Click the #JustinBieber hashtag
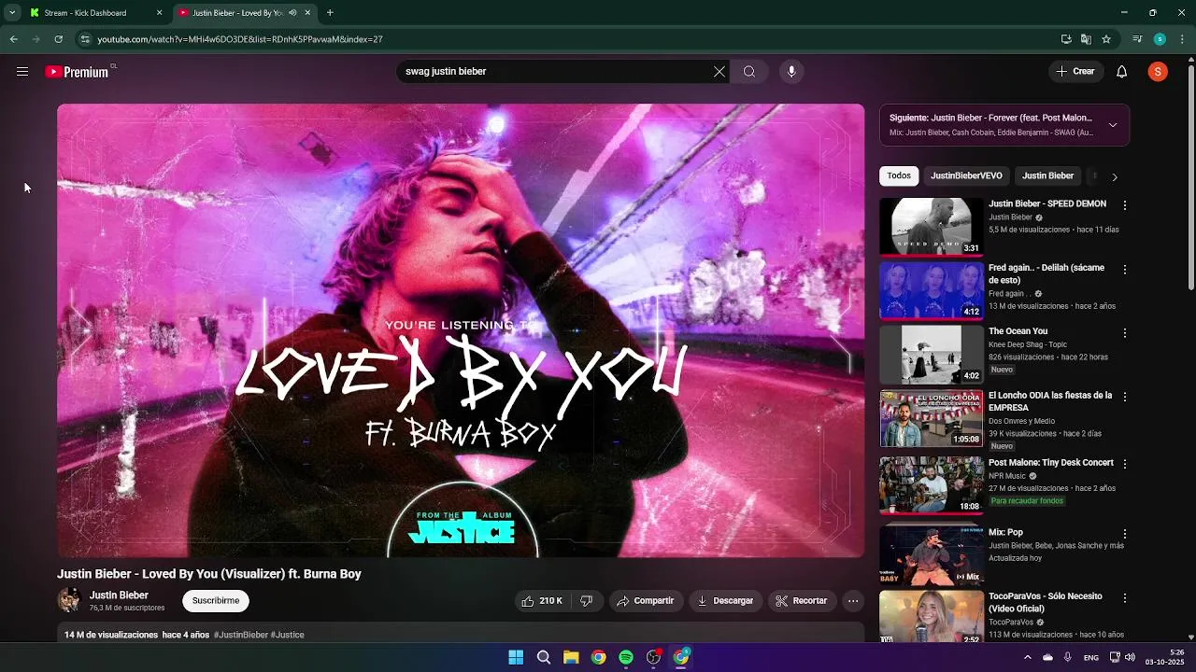 (241, 635)
